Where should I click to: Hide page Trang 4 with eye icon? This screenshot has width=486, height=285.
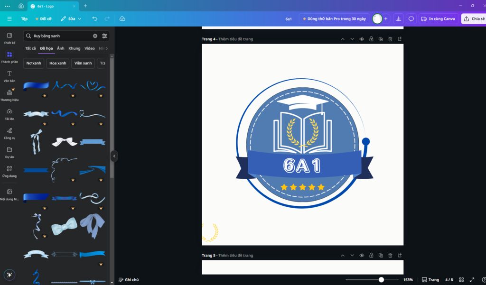click(362, 39)
